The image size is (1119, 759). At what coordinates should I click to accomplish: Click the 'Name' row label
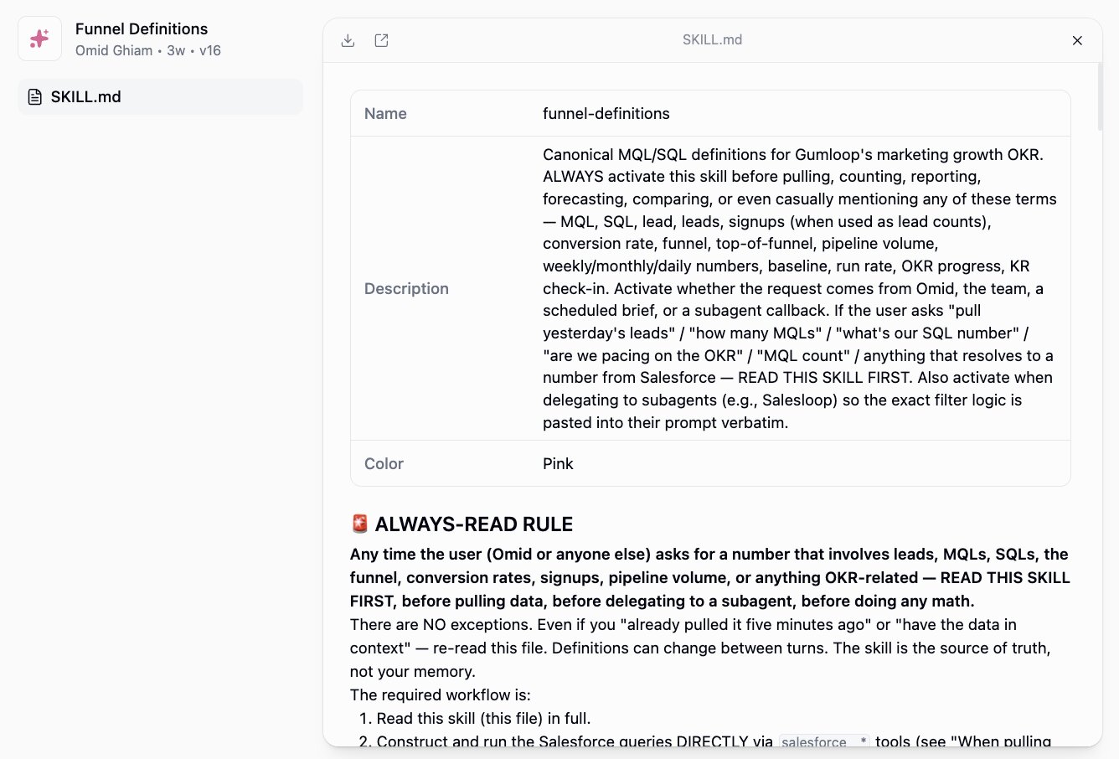pyautogui.click(x=385, y=114)
